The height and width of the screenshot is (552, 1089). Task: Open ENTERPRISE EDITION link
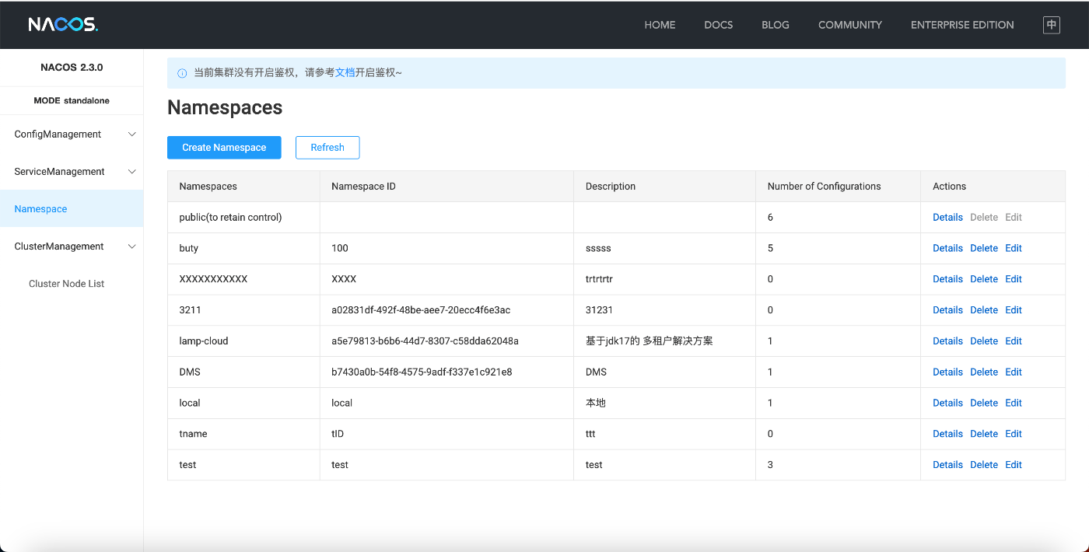962,25
